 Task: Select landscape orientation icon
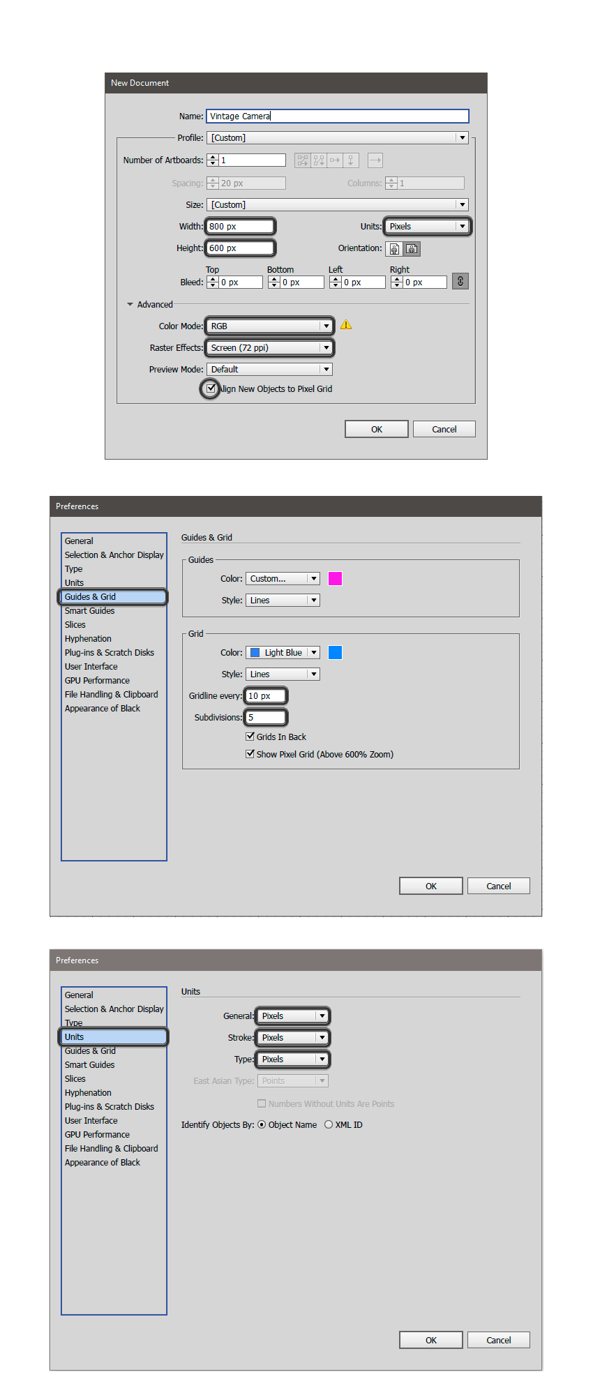coord(412,249)
